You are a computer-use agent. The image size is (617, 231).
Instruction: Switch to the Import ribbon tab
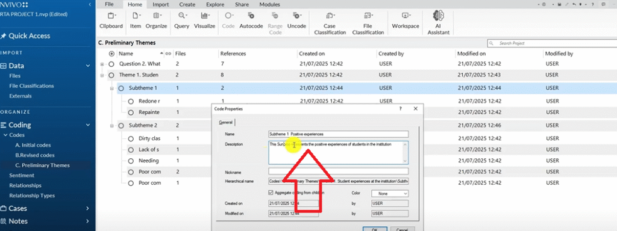(161, 5)
